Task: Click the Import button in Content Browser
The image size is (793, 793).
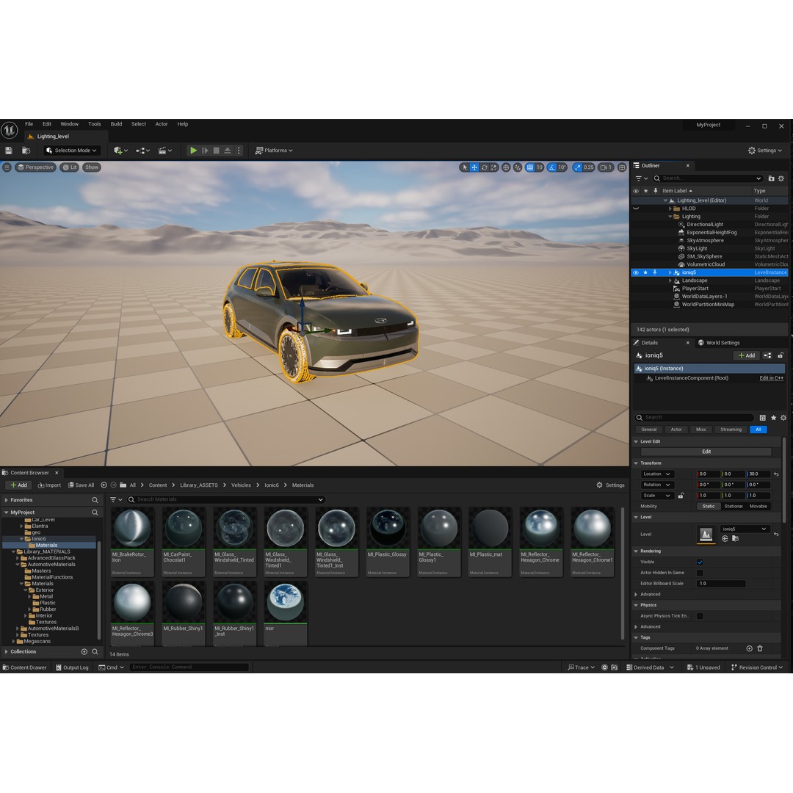Action: click(x=49, y=485)
